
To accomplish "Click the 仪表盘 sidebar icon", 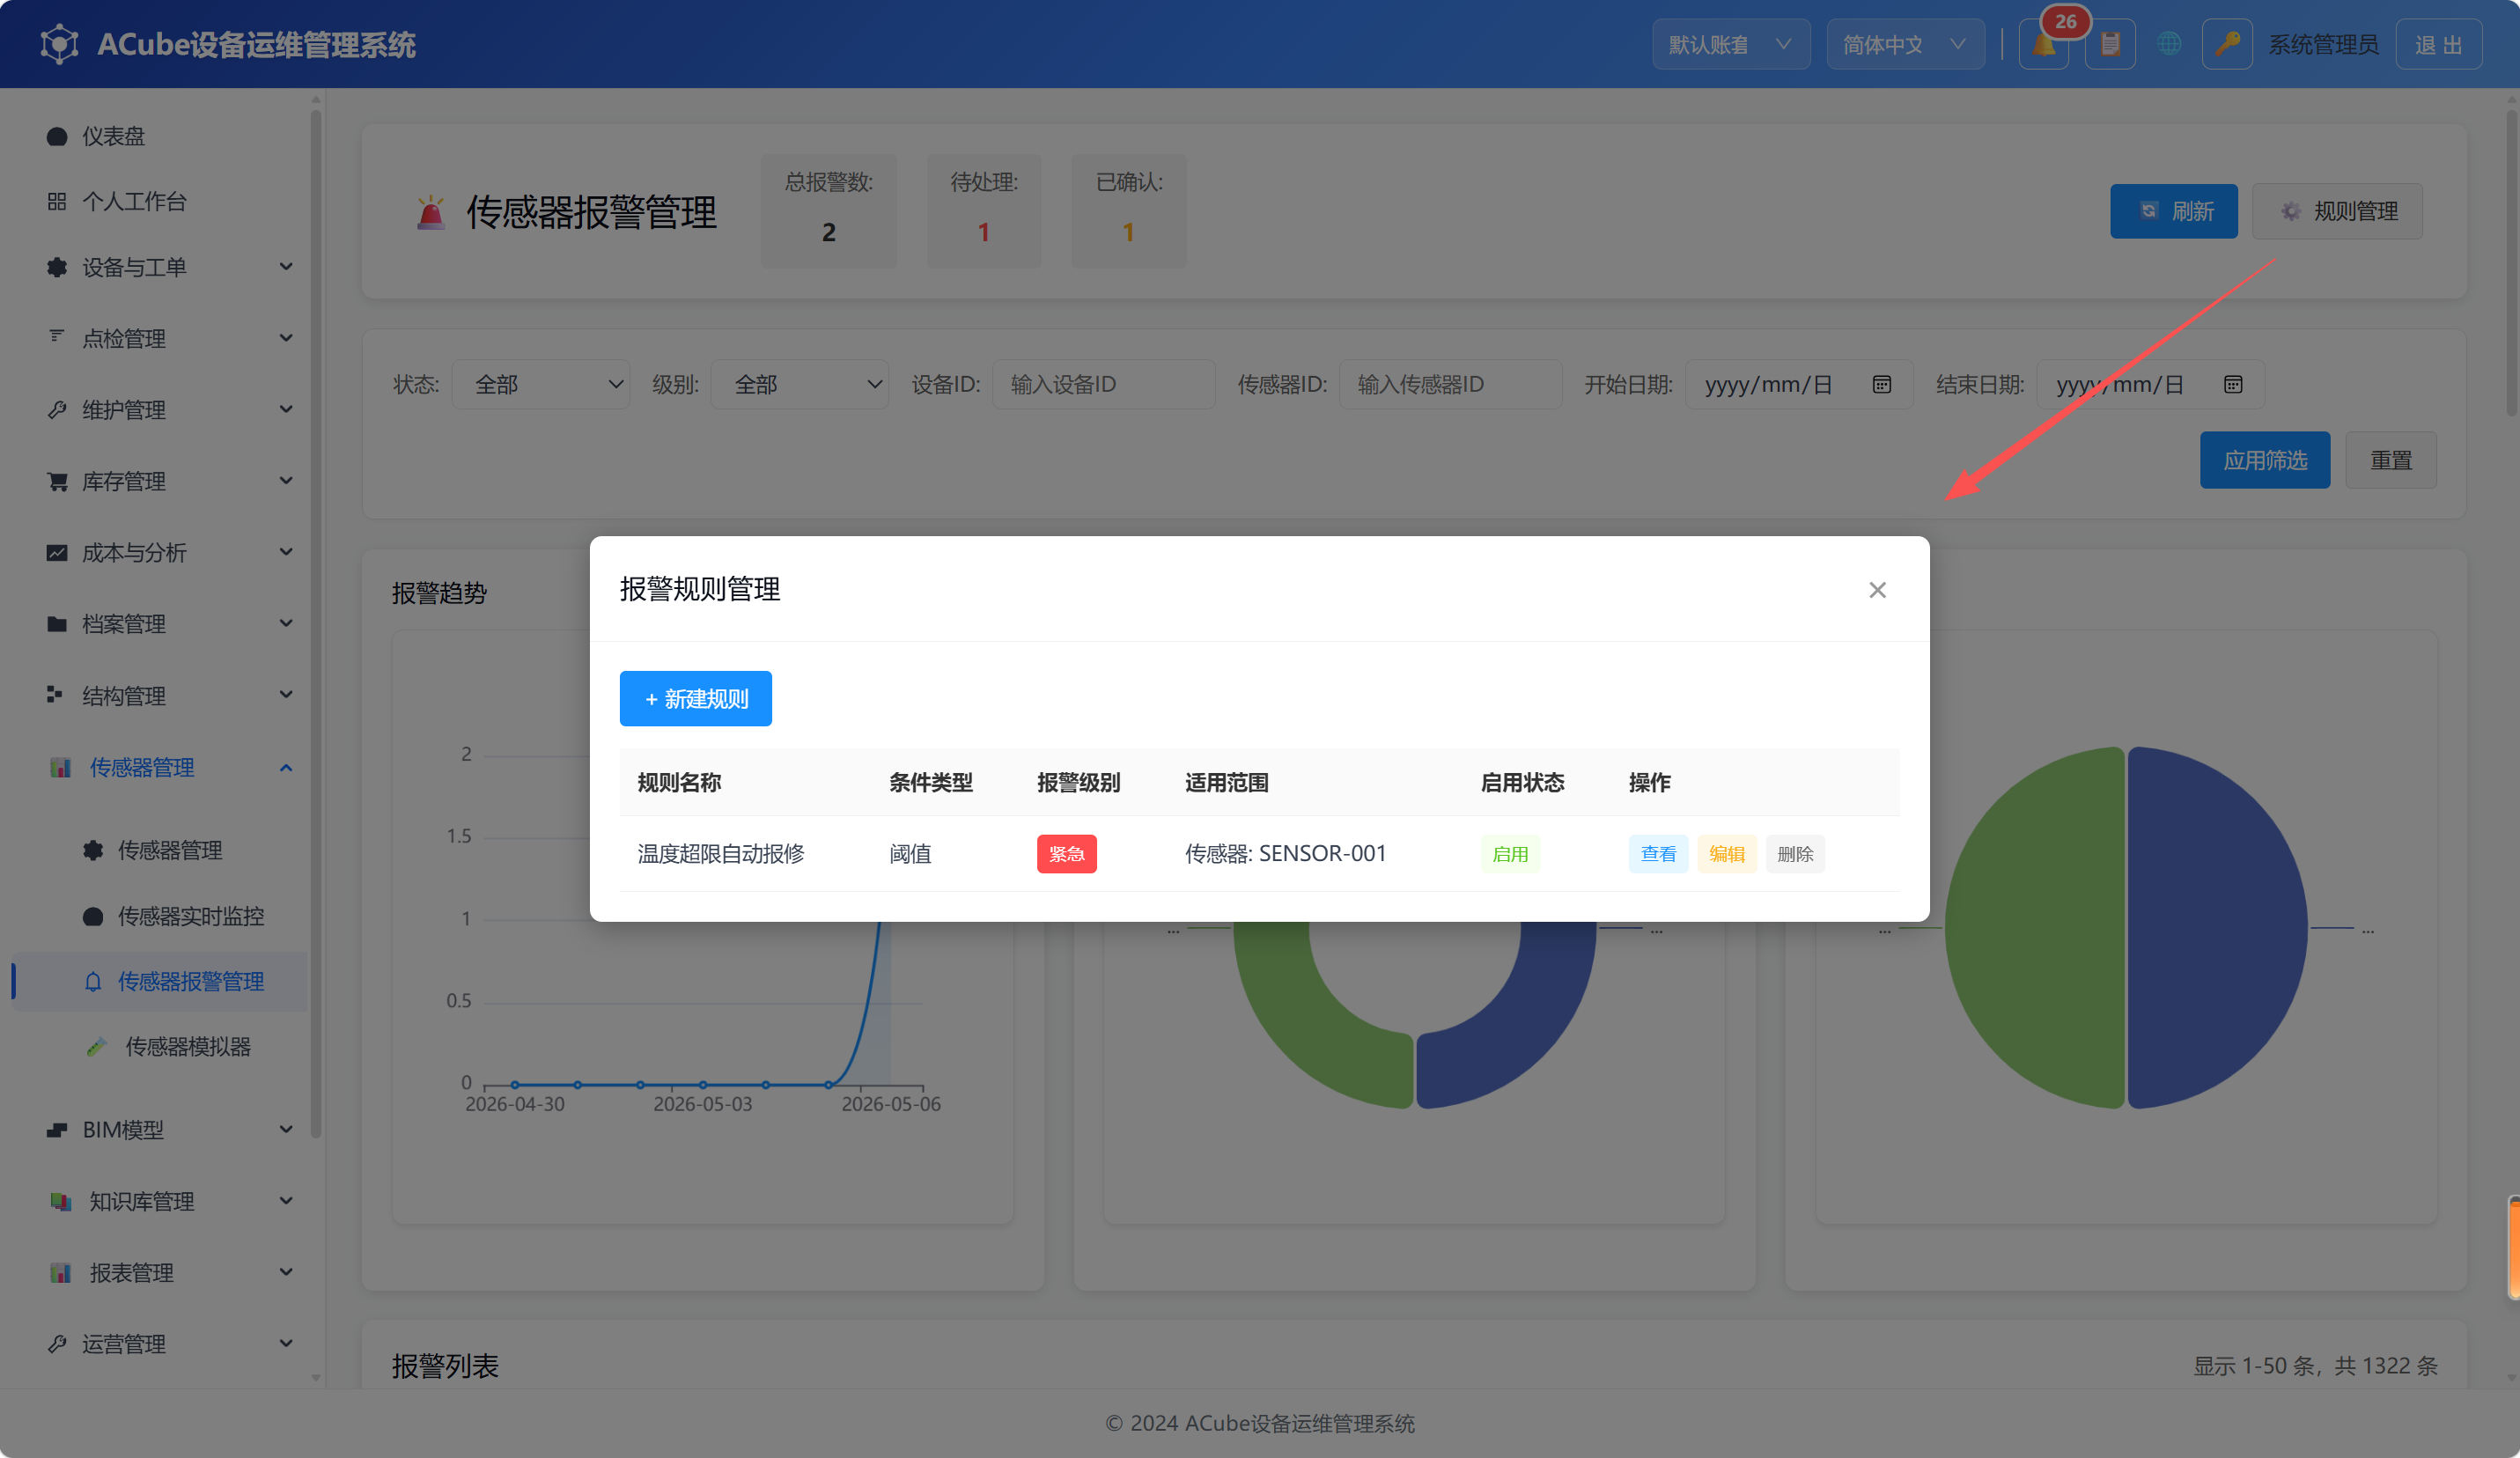I will (x=57, y=136).
